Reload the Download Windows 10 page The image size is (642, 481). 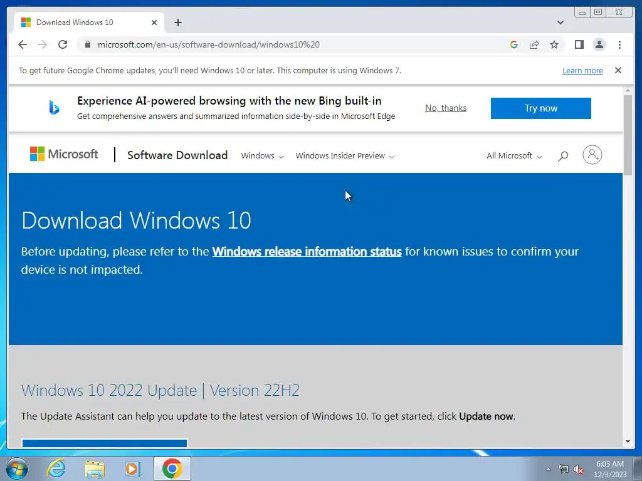tap(63, 44)
